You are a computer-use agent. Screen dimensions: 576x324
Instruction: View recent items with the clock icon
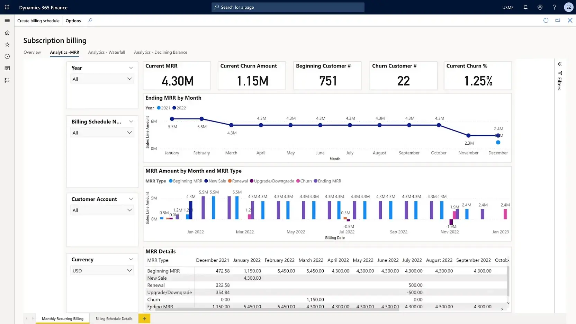pos(7,56)
